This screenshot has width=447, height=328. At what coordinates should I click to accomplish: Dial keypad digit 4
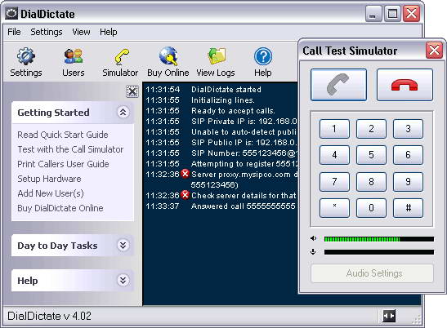[334, 155]
